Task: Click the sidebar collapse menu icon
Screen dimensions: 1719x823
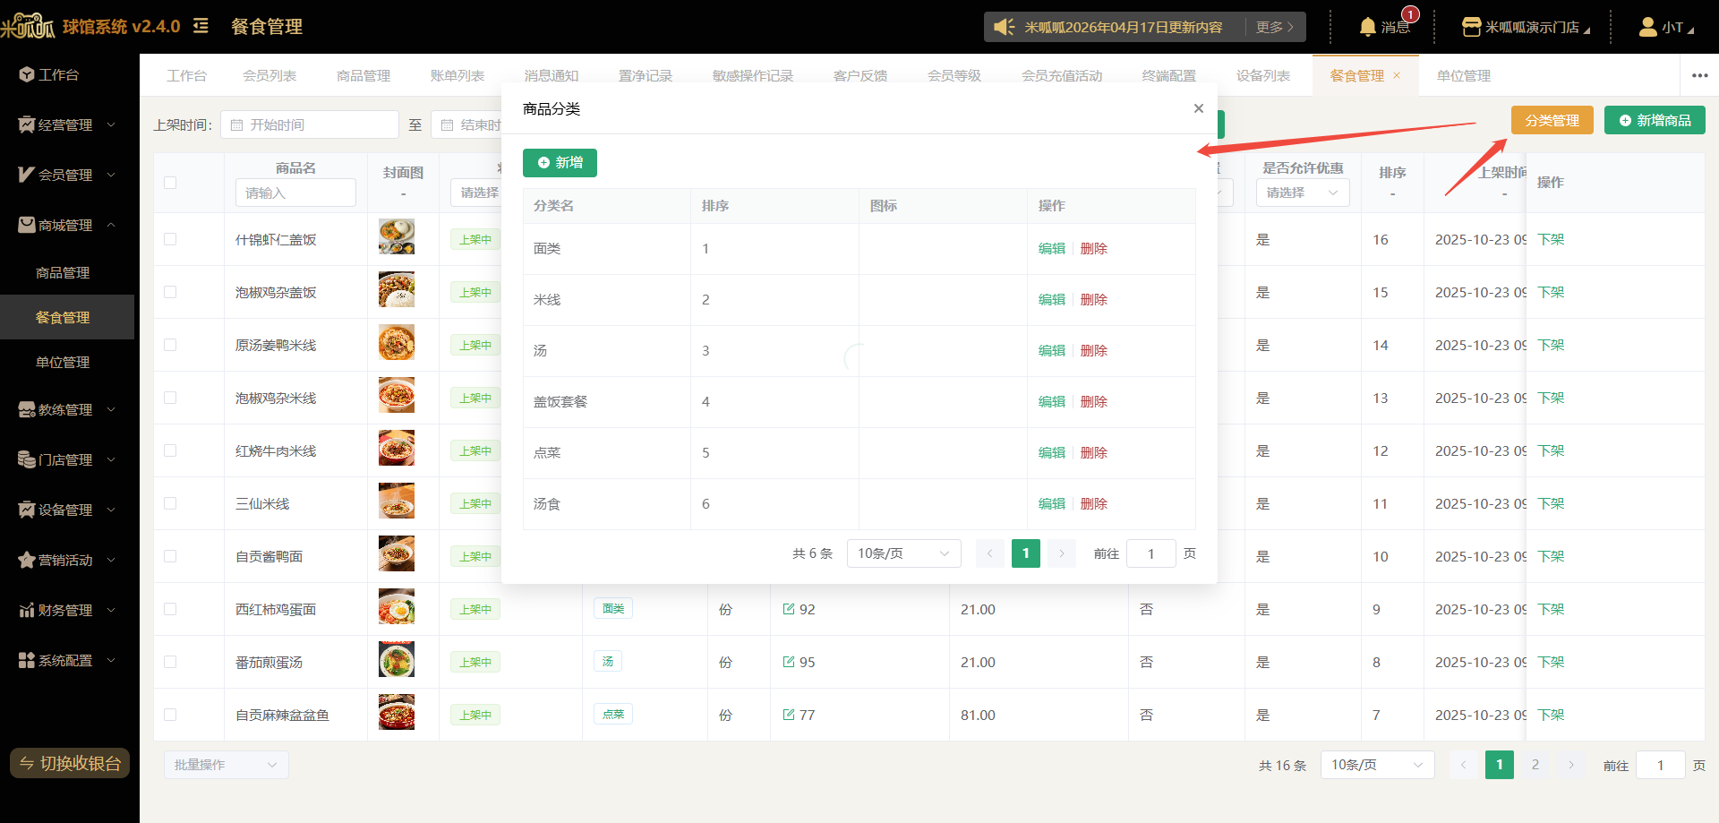Action: [x=201, y=26]
